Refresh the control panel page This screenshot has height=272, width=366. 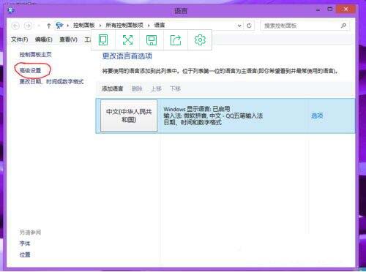pyautogui.click(x=249, y=26)
